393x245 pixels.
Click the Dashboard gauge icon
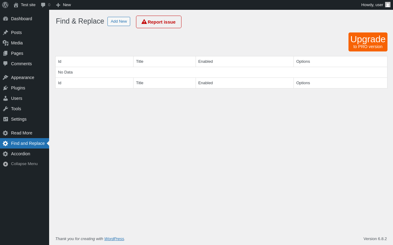point(6,19)
